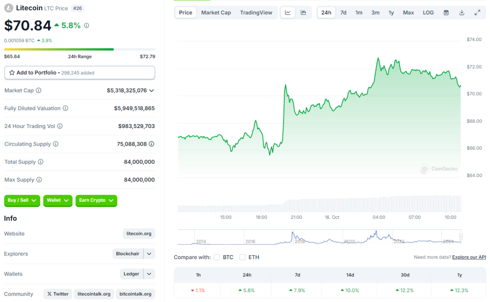Image resolution: width=490 pixels, height=302 pixels.
Task: Open Market Cap info icon
Action: tap(39, 90)
